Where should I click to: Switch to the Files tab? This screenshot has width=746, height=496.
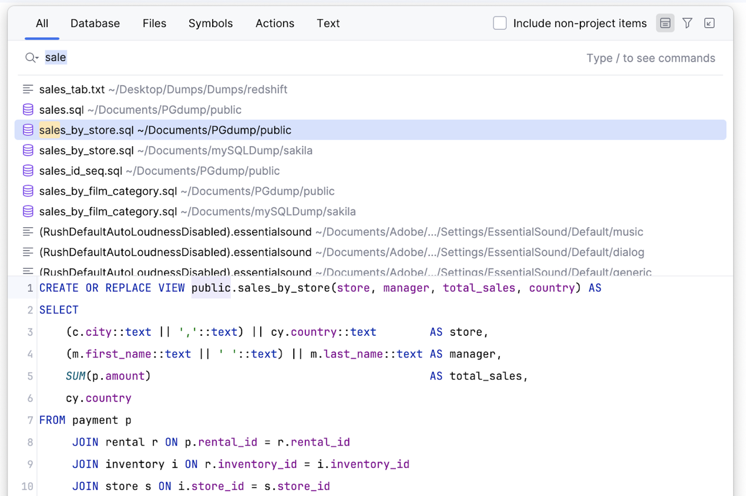(x=154, y=23)
